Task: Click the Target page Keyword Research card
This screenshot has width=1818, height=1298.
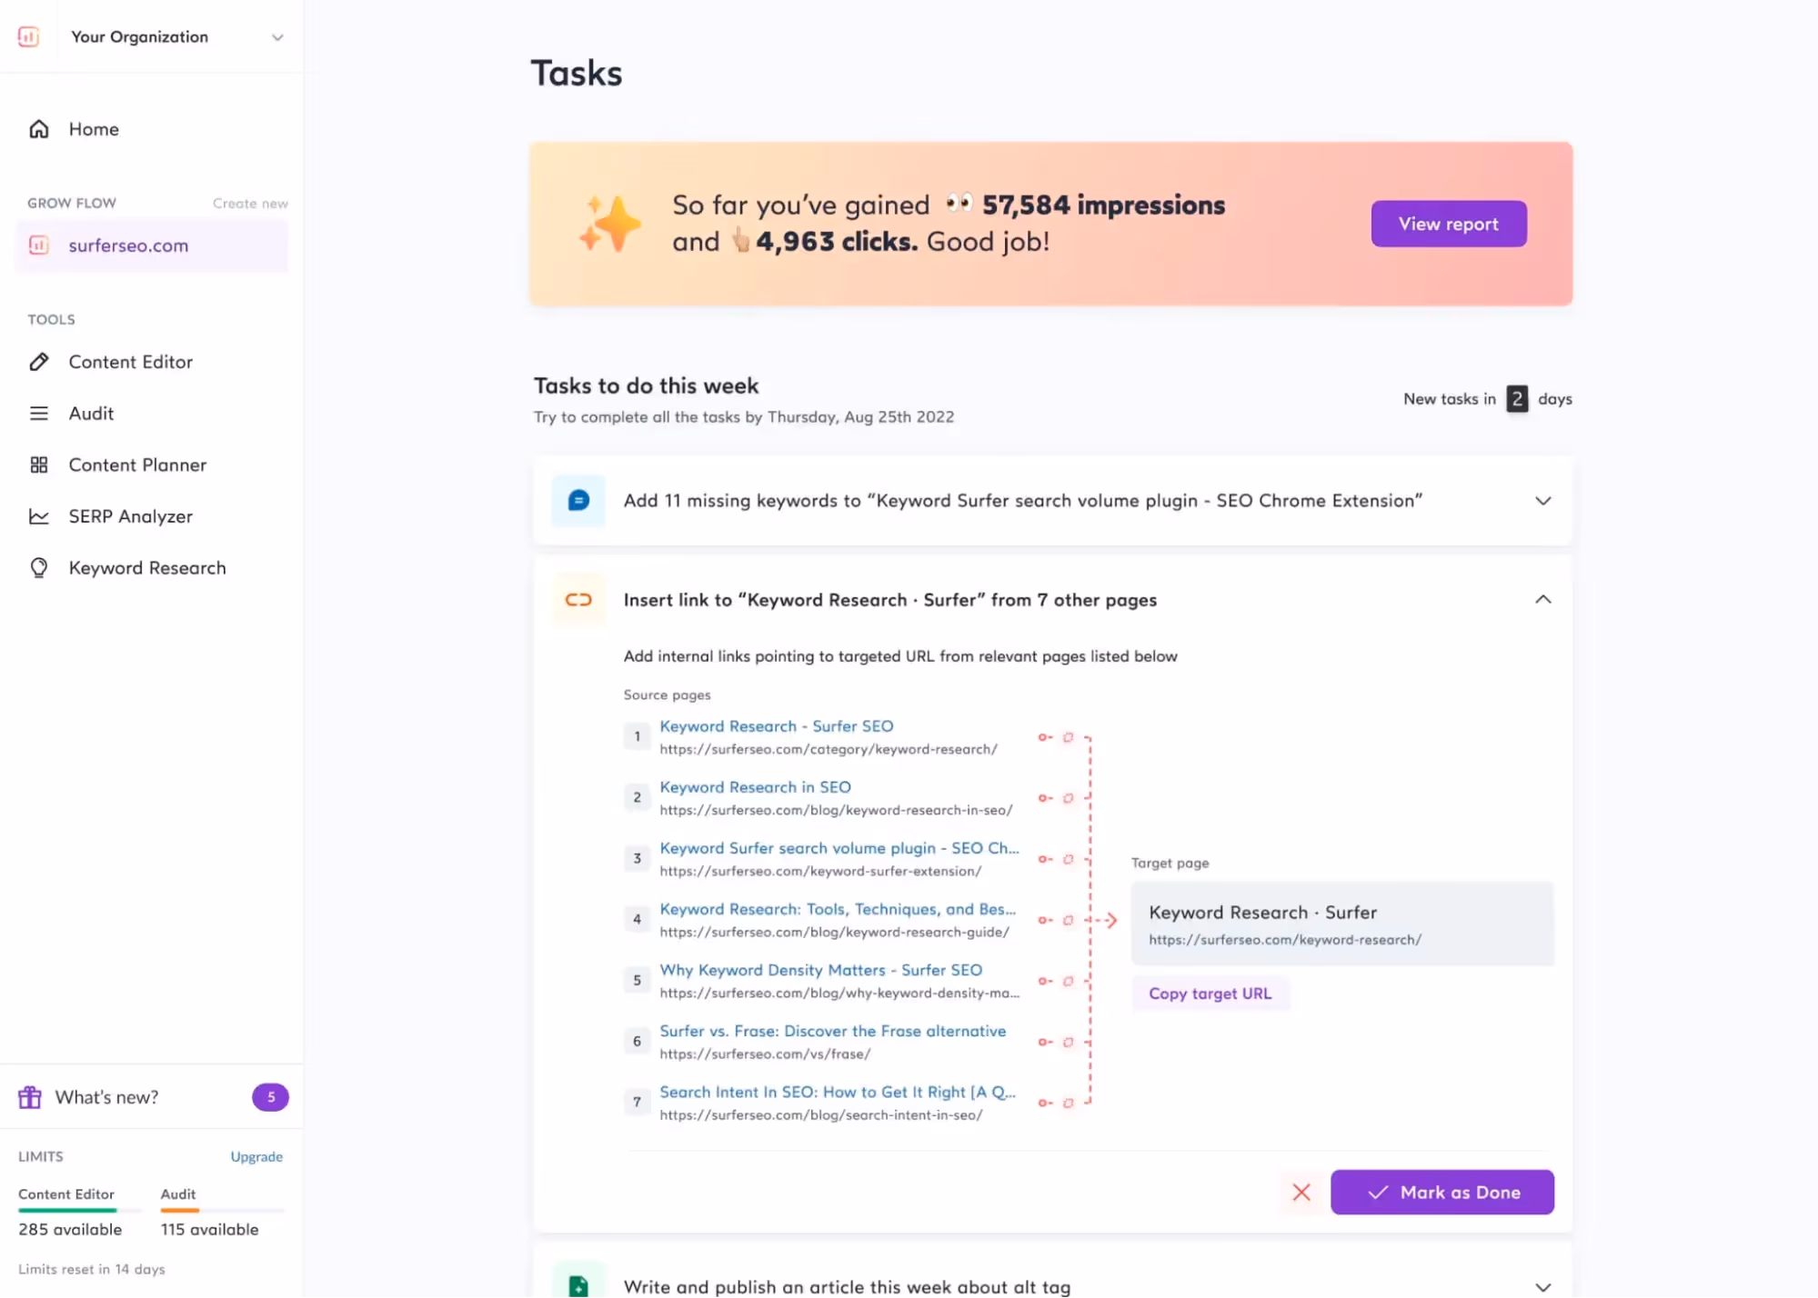Action: pos(1342,924)
